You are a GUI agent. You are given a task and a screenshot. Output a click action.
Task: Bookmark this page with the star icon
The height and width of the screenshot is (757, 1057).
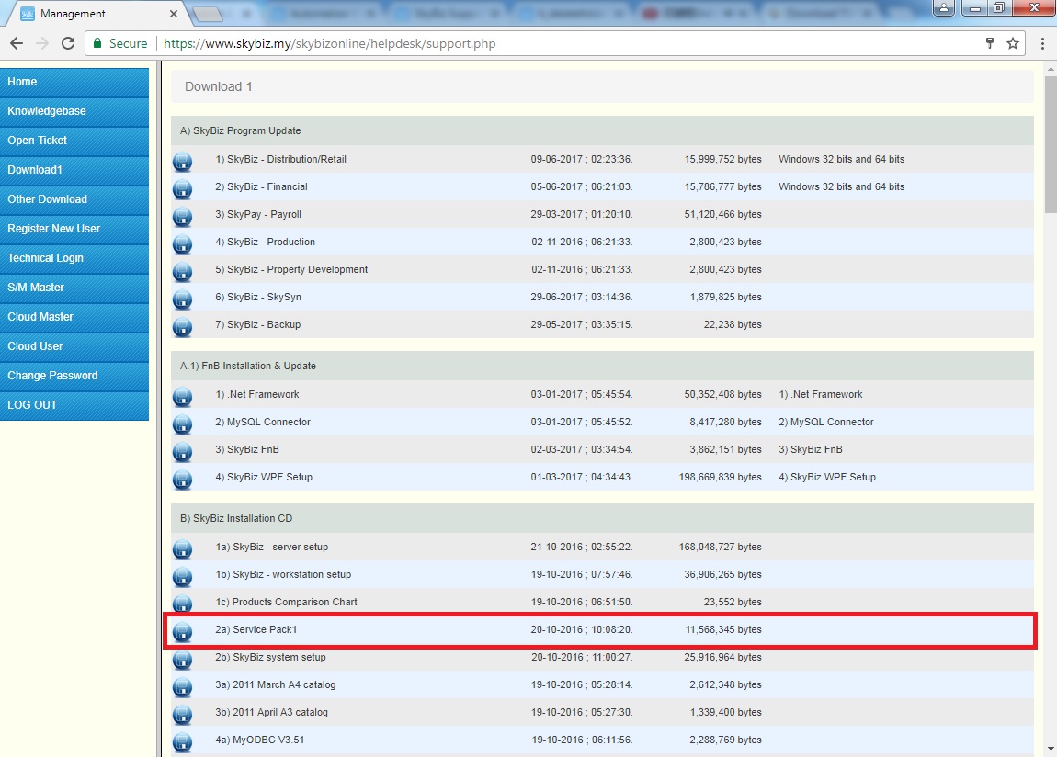point(1013,43)
